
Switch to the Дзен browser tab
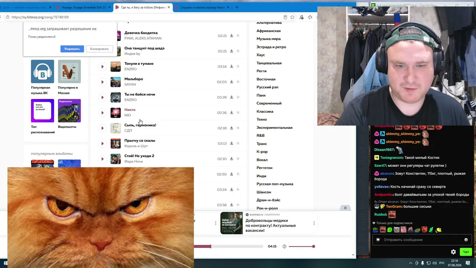25,7
